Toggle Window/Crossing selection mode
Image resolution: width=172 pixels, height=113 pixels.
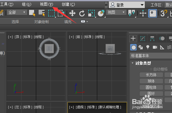pos(61,13)
